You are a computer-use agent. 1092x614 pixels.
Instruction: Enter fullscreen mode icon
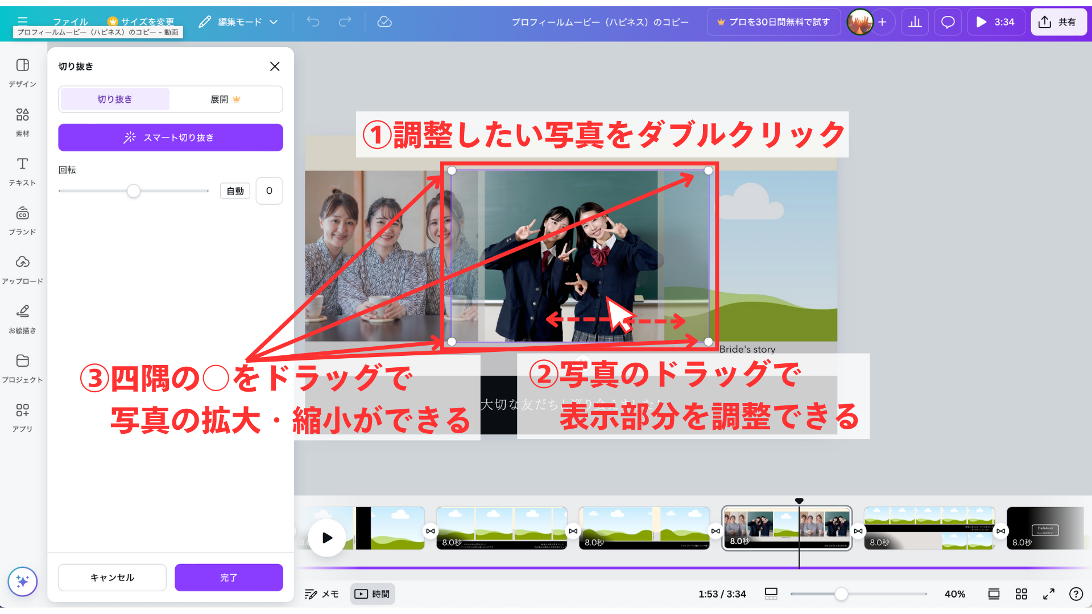[x=1049, y=594]
